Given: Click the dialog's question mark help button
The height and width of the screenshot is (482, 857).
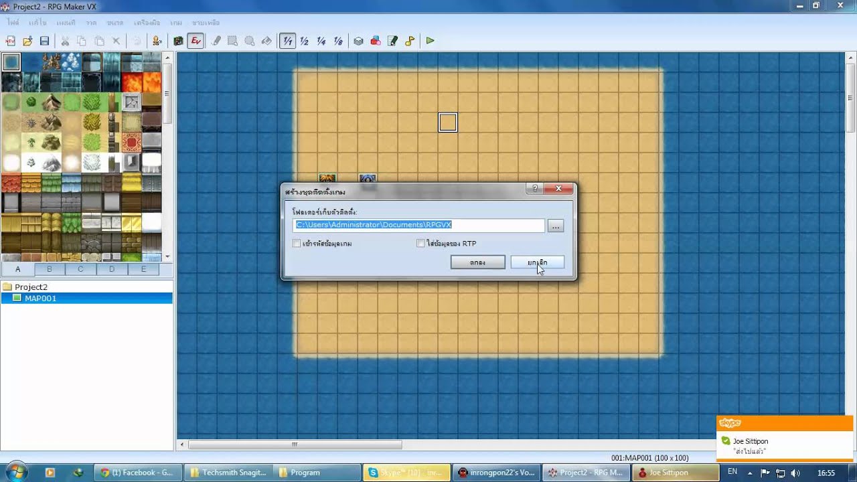Looking at the screenshot, I should point(534,189).
